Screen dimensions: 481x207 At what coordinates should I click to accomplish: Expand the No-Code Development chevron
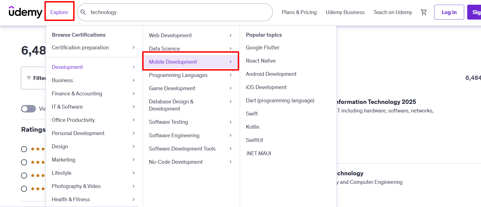pos(231,162)
